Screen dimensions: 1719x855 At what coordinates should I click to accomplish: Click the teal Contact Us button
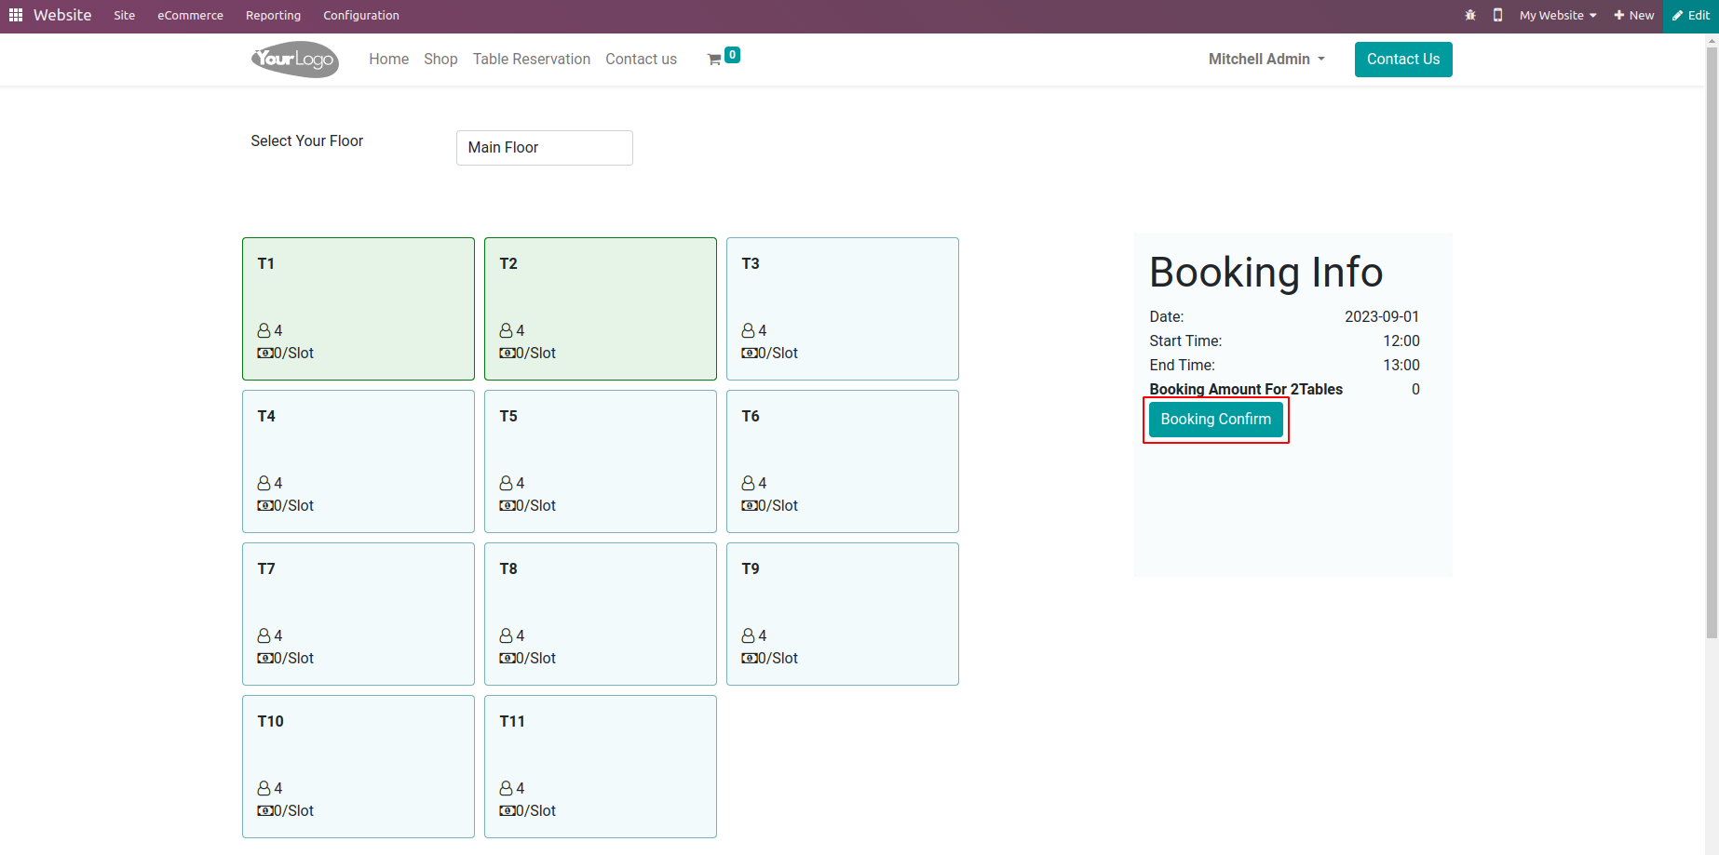[1403, 60]
